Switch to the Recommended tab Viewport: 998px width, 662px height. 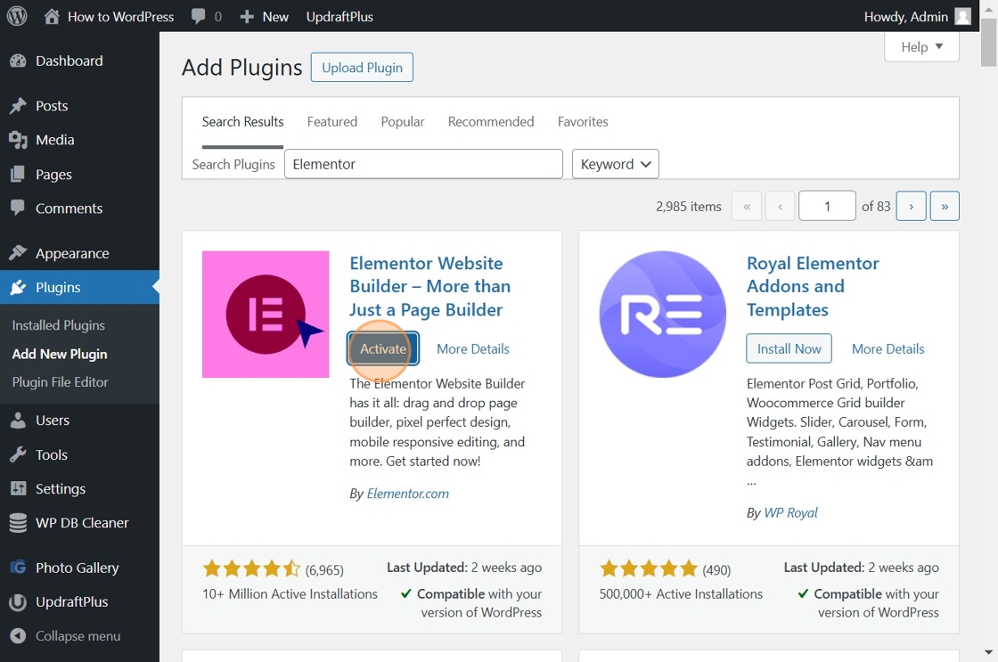point(491,121)
